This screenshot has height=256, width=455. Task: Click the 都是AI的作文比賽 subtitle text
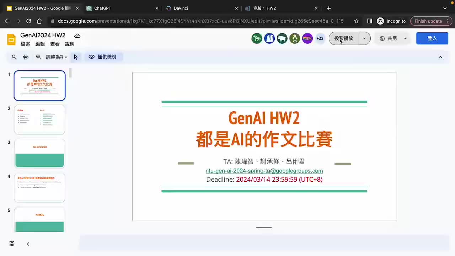(x=264, y=139)
